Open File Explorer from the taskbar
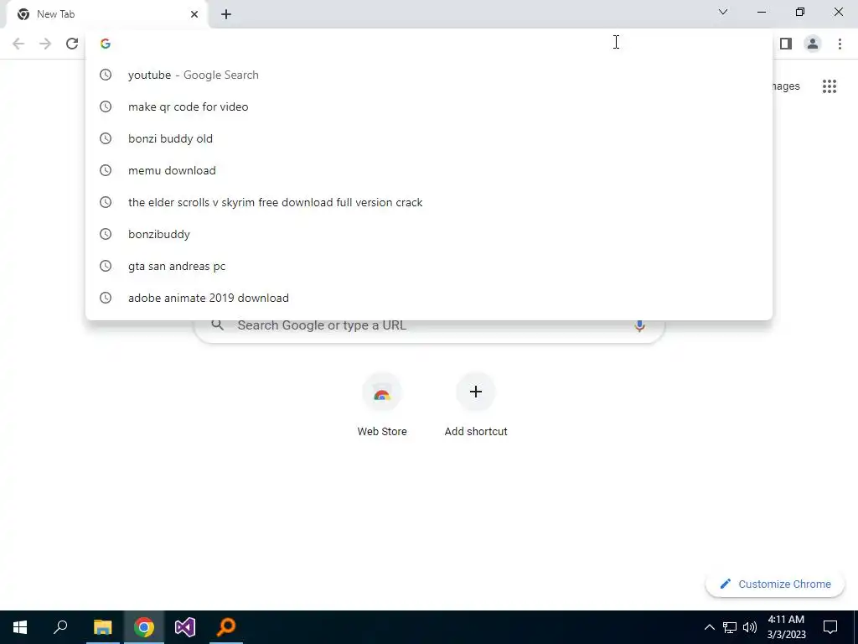This screenshot has width=858, height=644. pyautogui.click(x=102, y=627)
